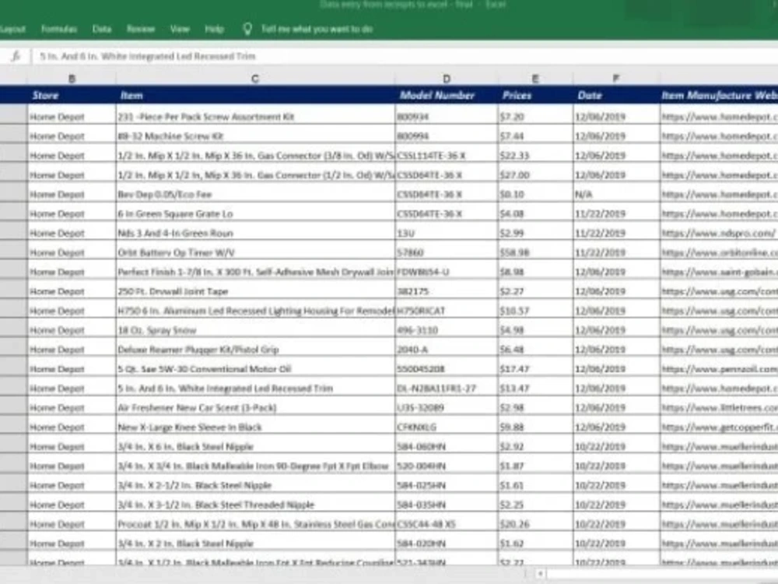778x584 pixels.
Task: Select column D header
Action: (x=447, y=79)
